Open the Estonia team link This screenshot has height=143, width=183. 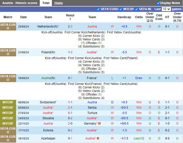(48, 130)
